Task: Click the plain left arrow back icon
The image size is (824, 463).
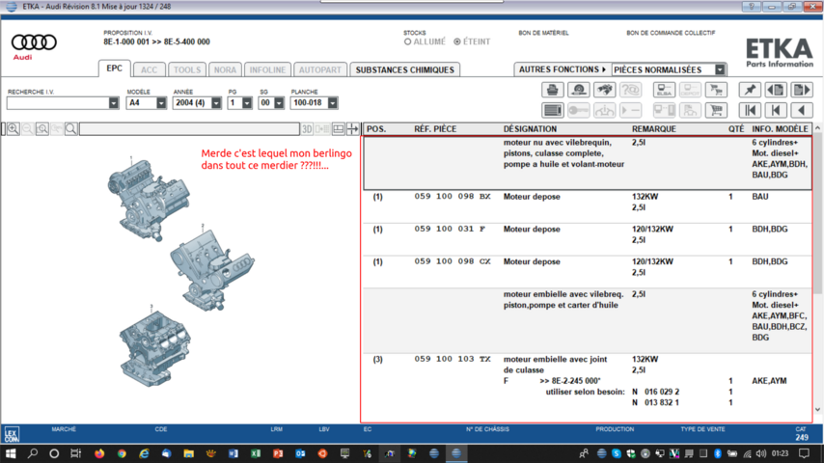Action: tap(802, 110)
